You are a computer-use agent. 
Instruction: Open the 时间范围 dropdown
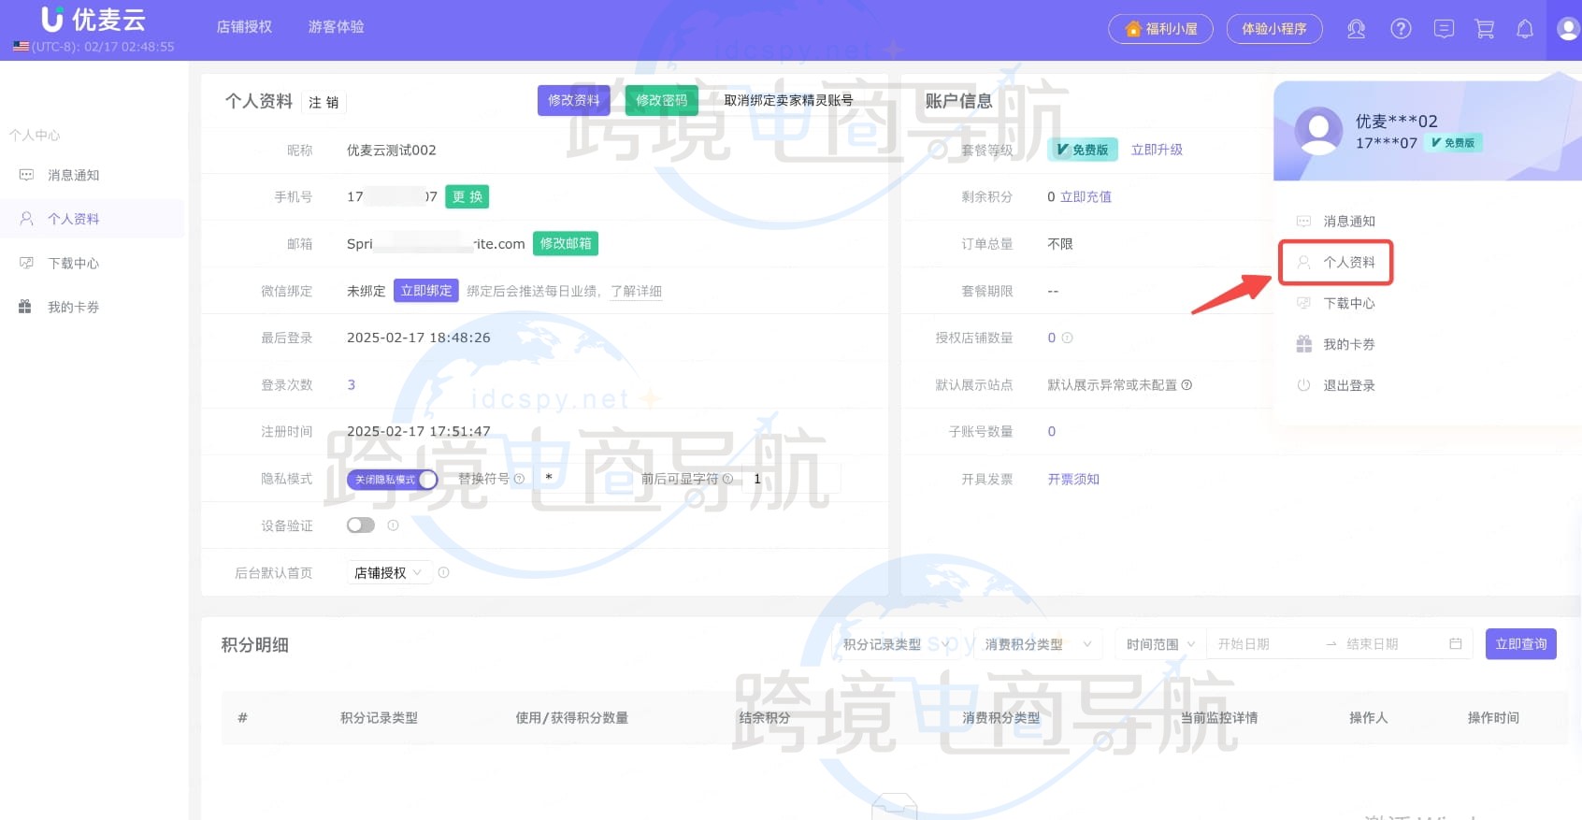(1160, 644)
